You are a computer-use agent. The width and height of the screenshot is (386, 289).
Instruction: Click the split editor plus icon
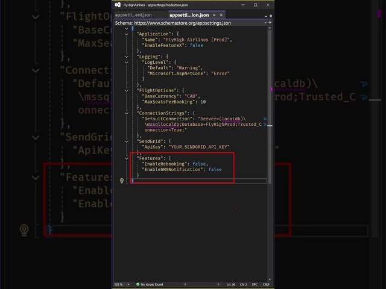pyautogui.click(x=270, y=22)
